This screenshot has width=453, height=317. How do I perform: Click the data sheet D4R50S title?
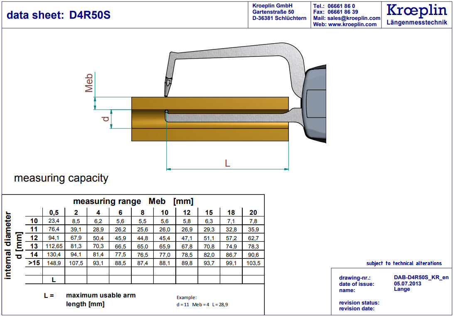[x=59, y=15]
